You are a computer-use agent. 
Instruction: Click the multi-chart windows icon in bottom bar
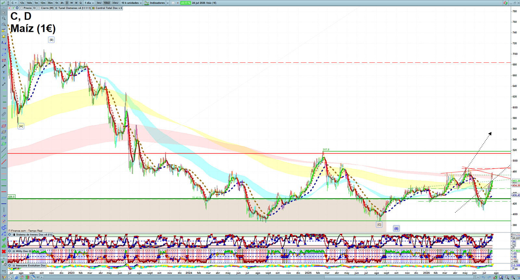[x=33, y=277]
